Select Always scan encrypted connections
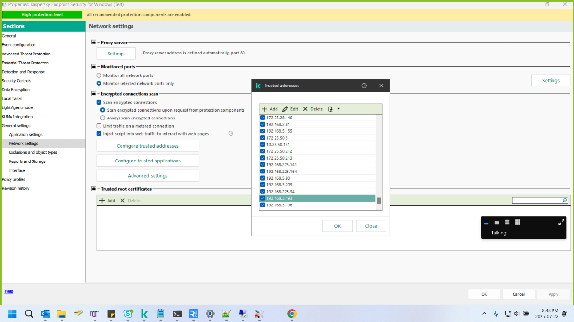The height and width of the screenshot is (322, 574). pos(102,118)
